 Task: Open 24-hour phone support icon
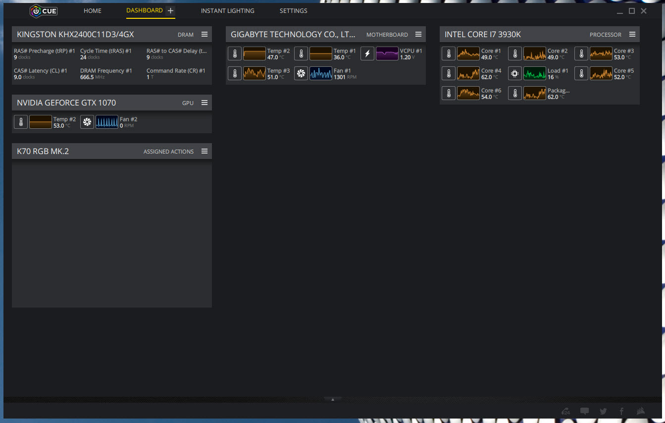(x=566, y=411)
